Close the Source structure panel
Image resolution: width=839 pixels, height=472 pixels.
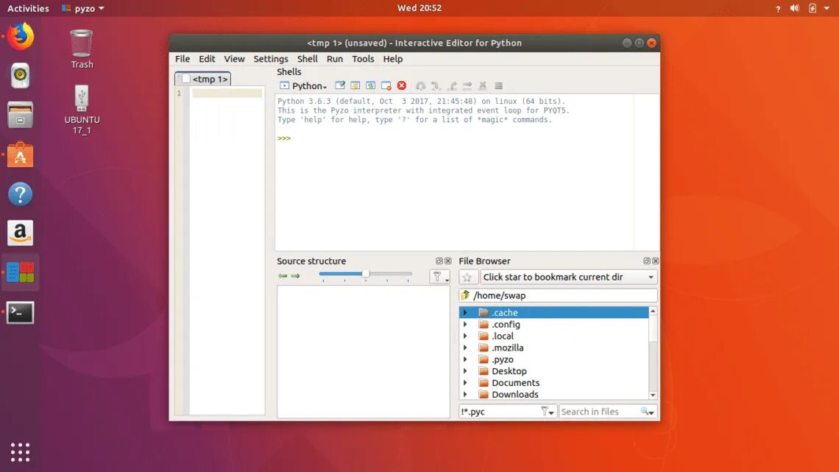(x=448, y=261)
